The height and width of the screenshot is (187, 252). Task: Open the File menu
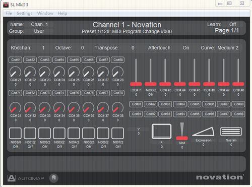(9, 13)
